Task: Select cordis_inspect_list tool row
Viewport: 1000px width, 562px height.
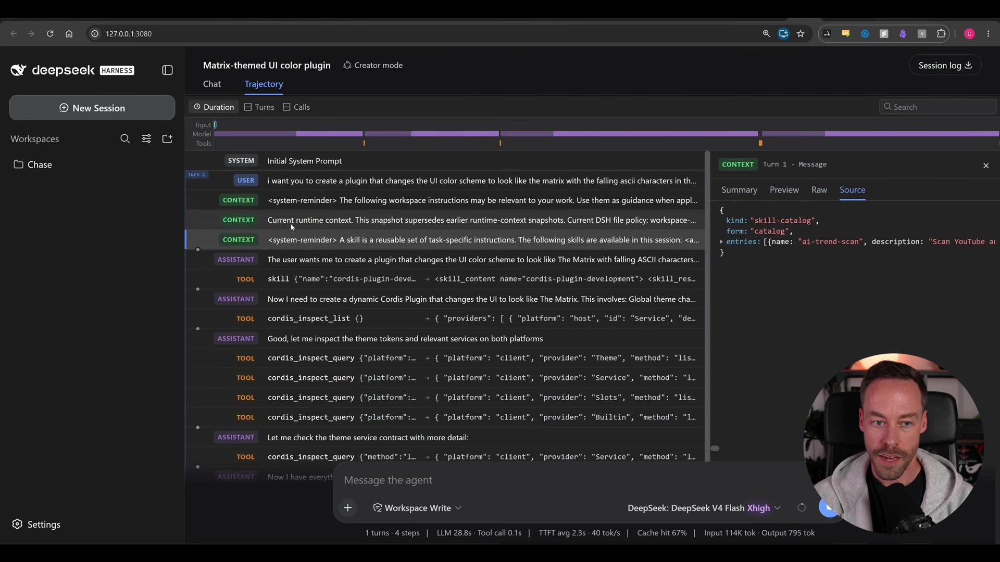Action: (445, 318)
